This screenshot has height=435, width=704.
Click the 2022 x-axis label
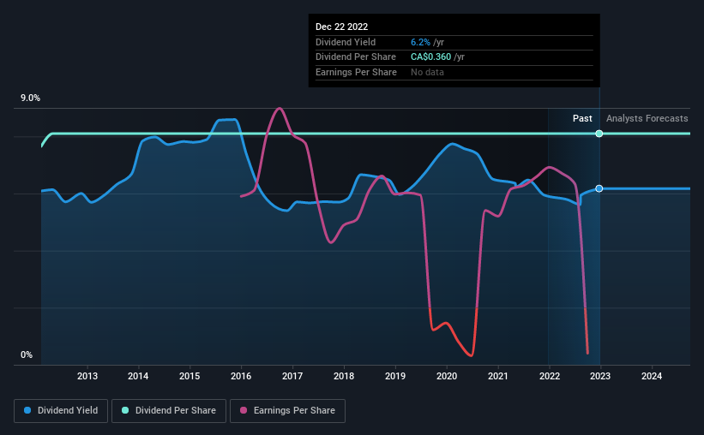(550, 376)
